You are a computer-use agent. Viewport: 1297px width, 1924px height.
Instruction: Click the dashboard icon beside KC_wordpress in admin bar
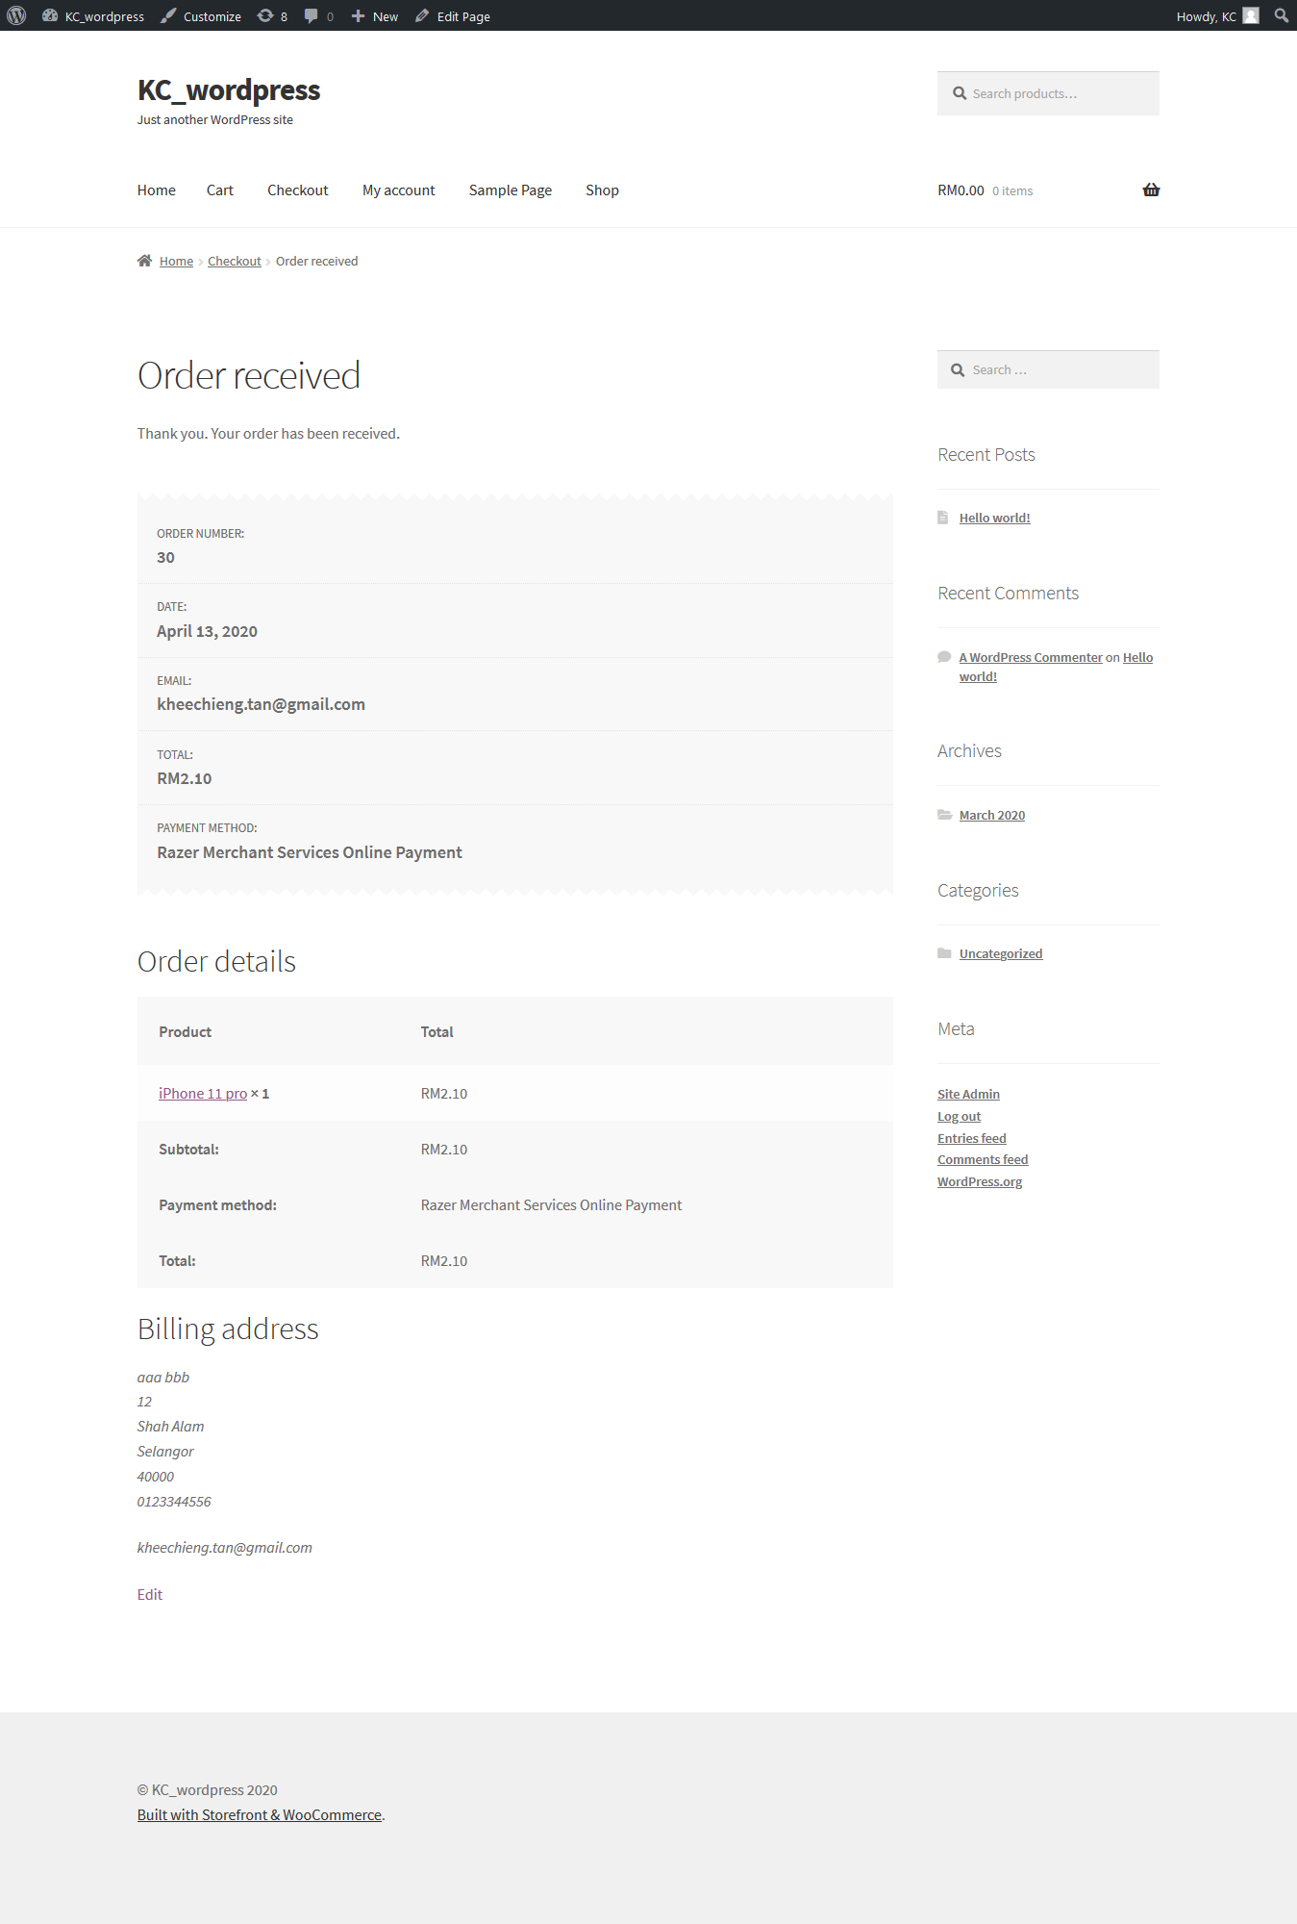tap(50, 15)
